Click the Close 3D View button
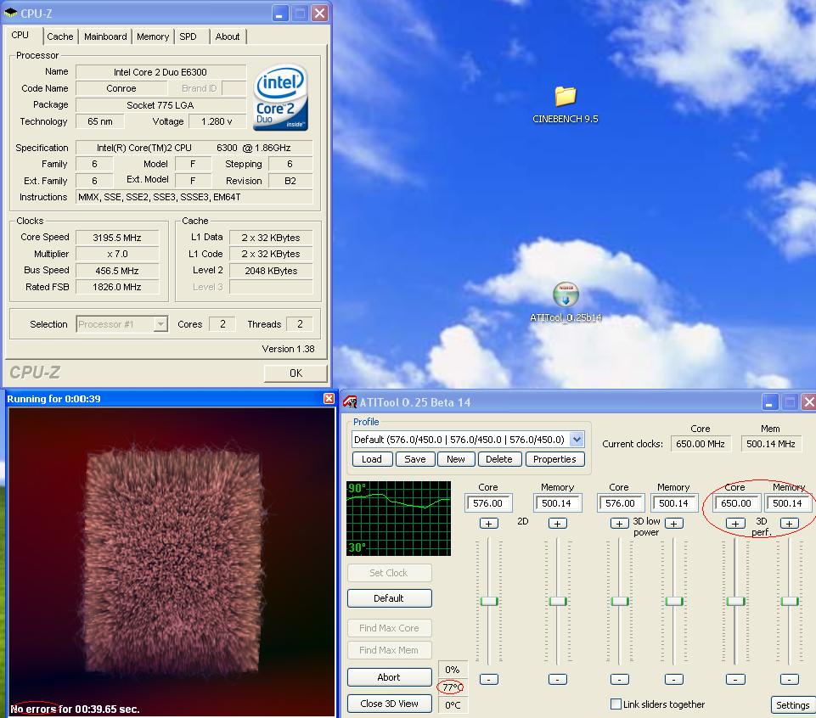 click(x=389, y=704)
